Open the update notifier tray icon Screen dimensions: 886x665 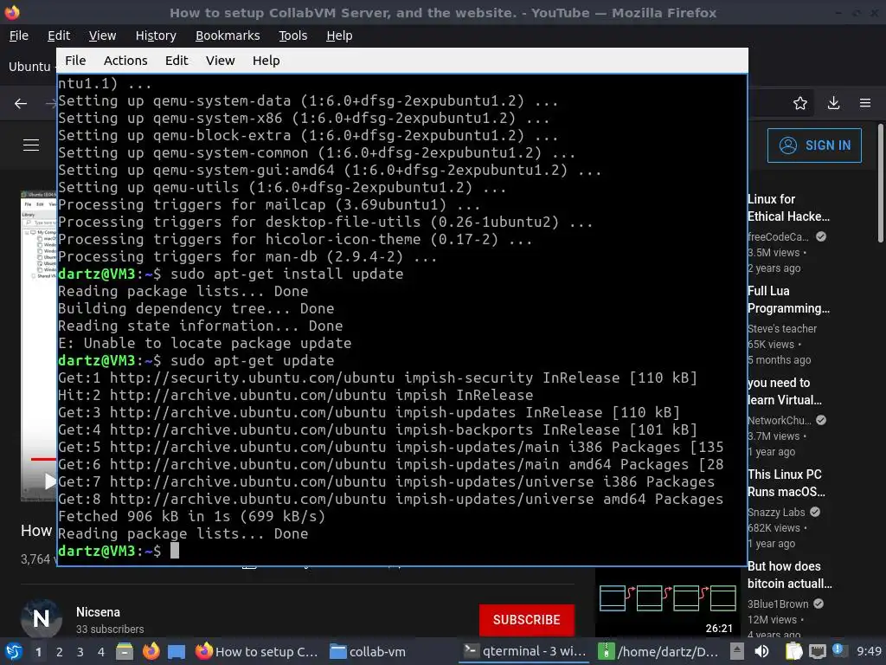click(838, 650)
